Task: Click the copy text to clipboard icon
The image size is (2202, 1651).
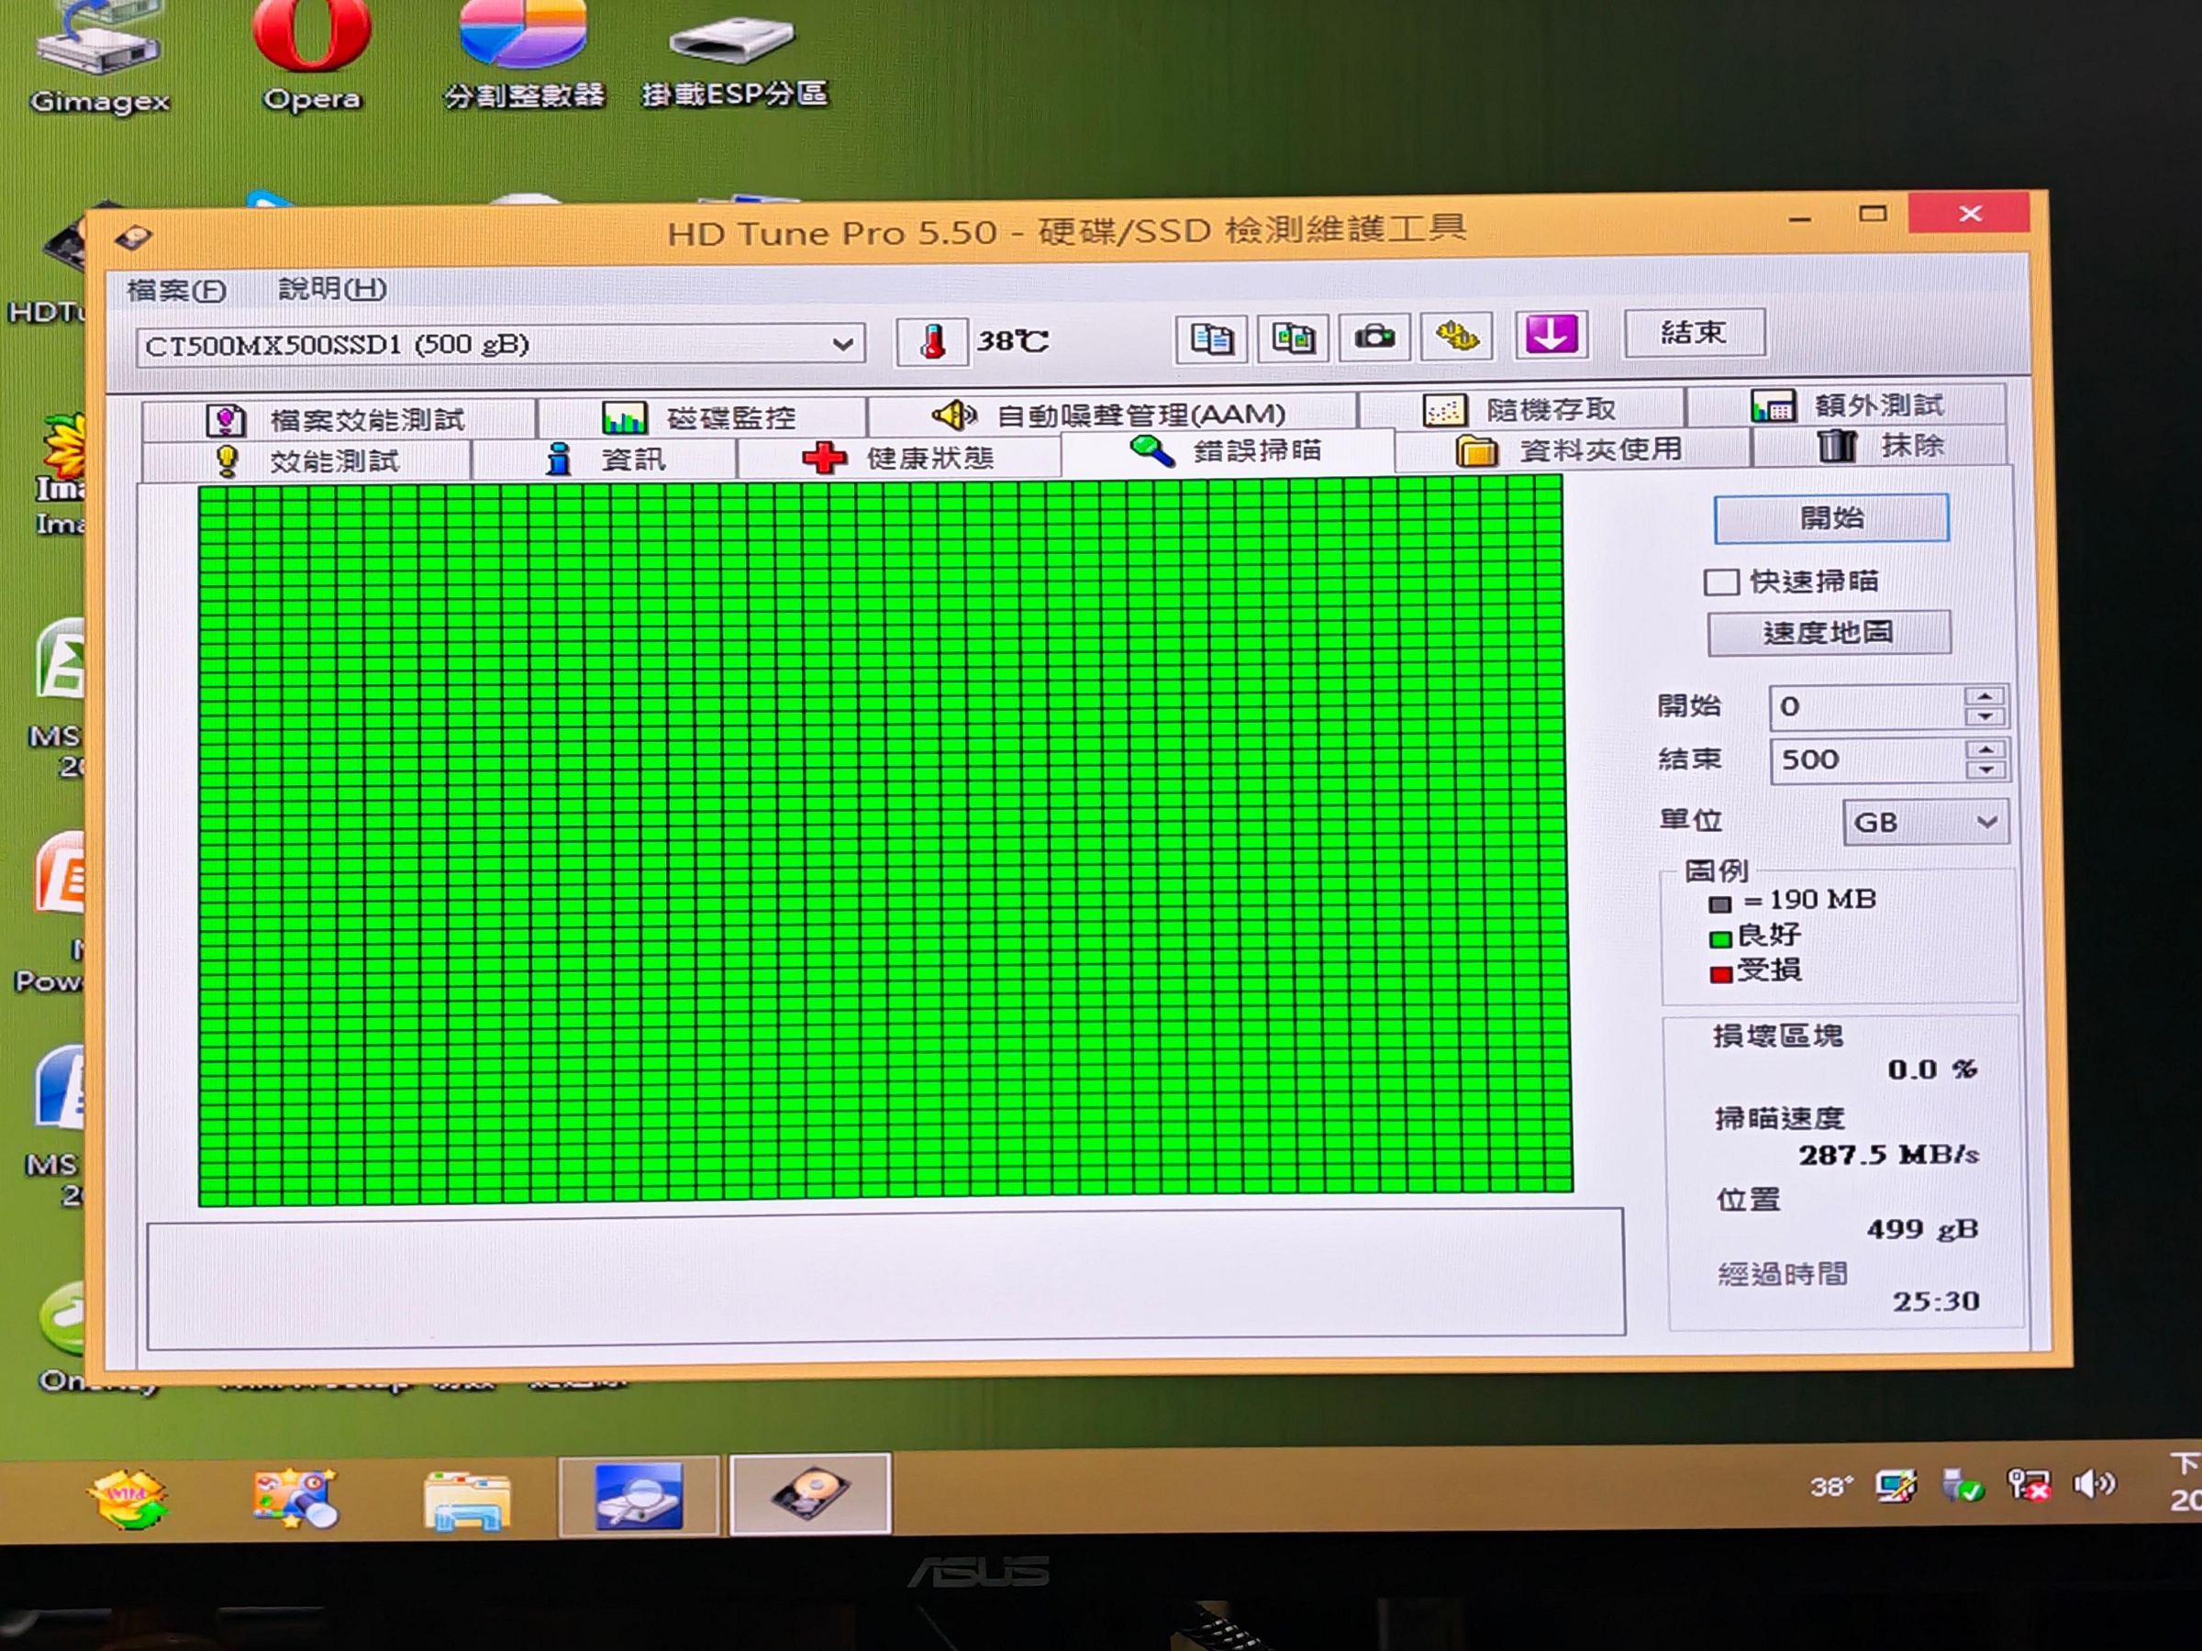Action: click(1210, 338)
